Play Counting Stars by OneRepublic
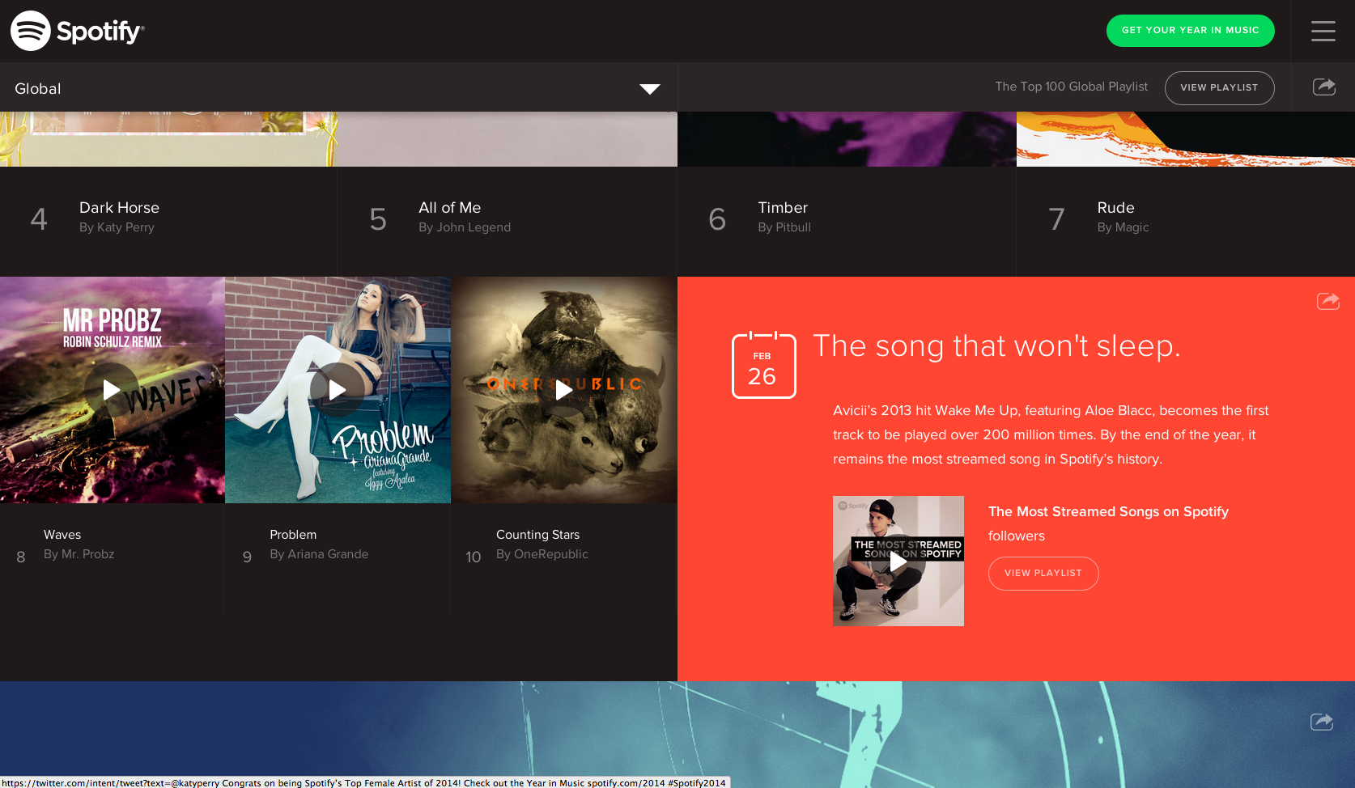The image size is (1355, 788). (x=564, y=390)
